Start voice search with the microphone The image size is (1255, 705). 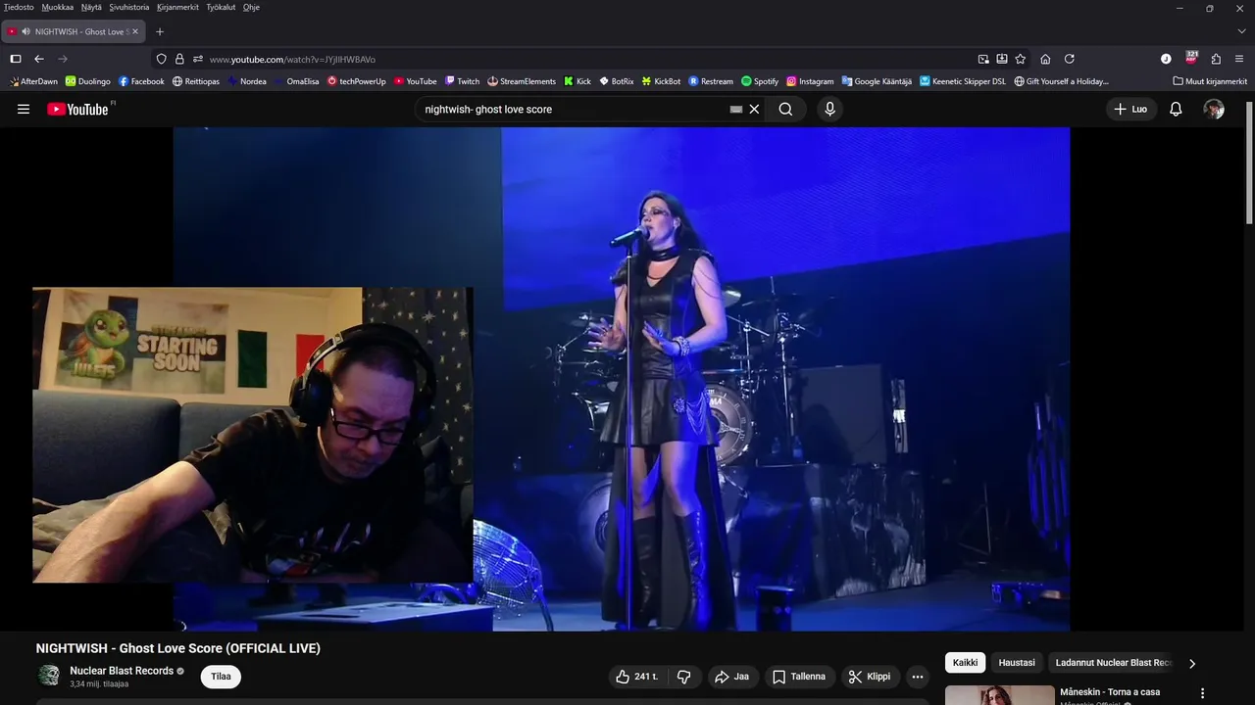pos(830,109)
